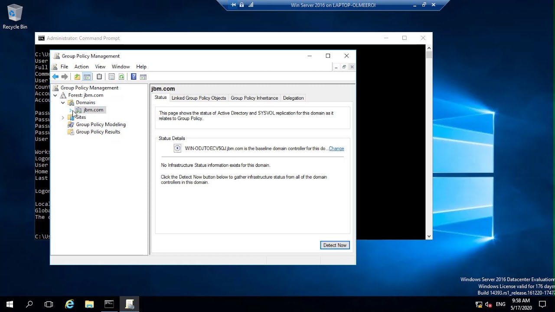This screenshot has height=312, width=555.
Task: Click the Command Prompt title bar icon
Action: pyautogui.click(x=41, y=38)
